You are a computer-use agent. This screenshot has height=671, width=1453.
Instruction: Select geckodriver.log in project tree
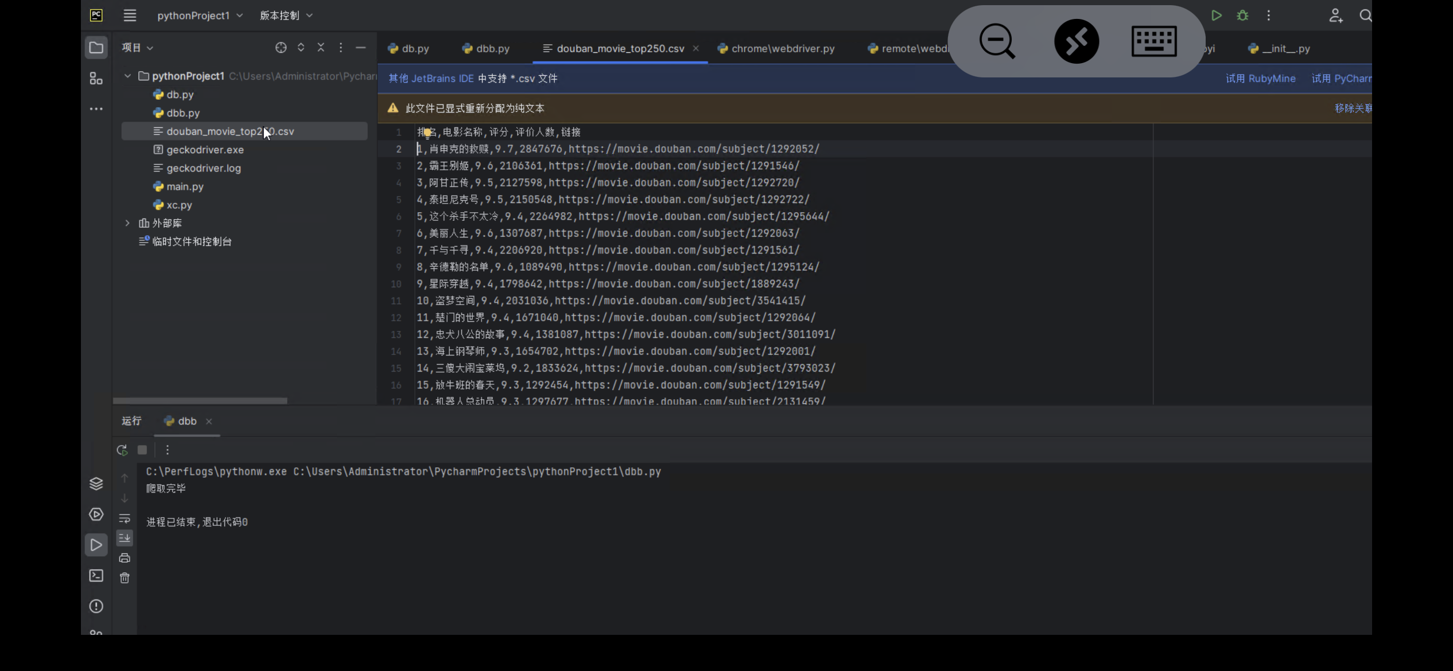pos(244,168)
